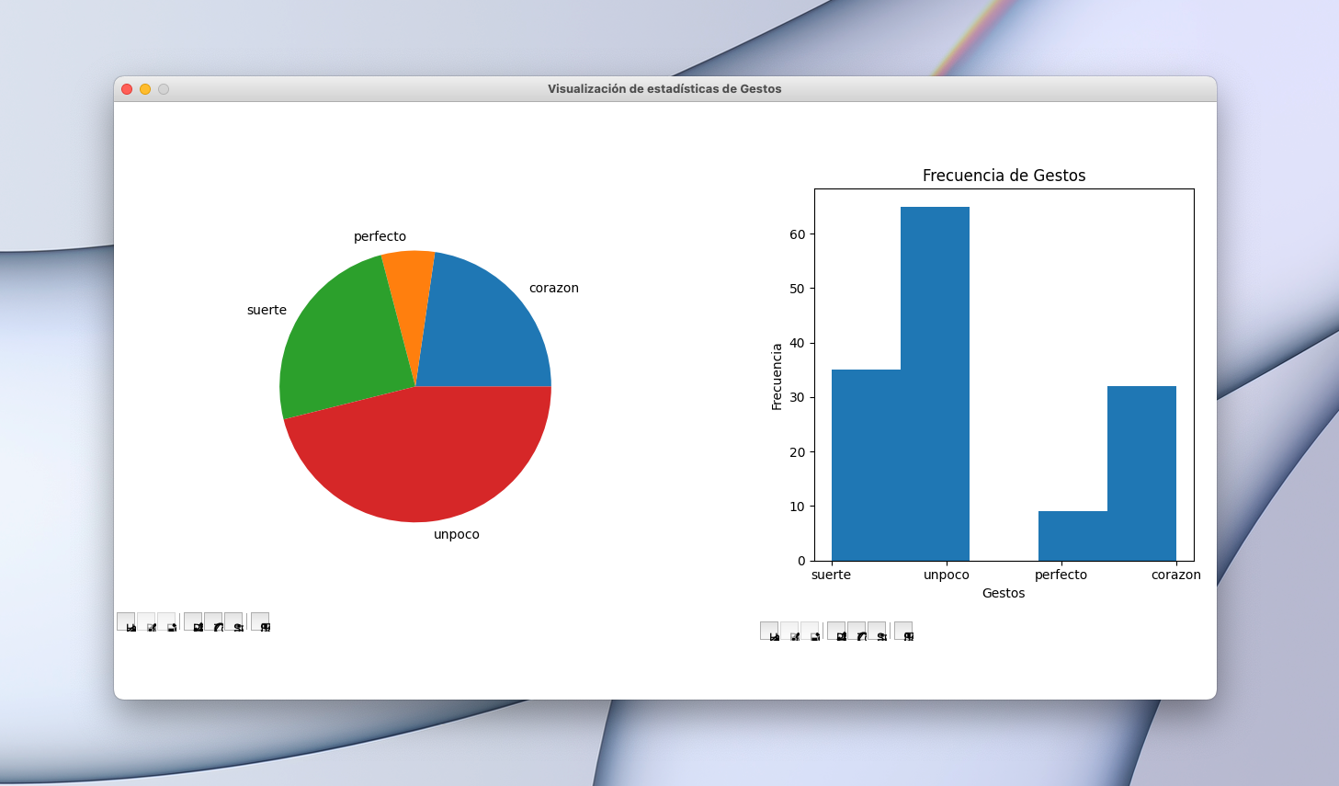Click Save figure in bar chart toolbar
This screenshot has height=786, width=1339.
[903, 631]
